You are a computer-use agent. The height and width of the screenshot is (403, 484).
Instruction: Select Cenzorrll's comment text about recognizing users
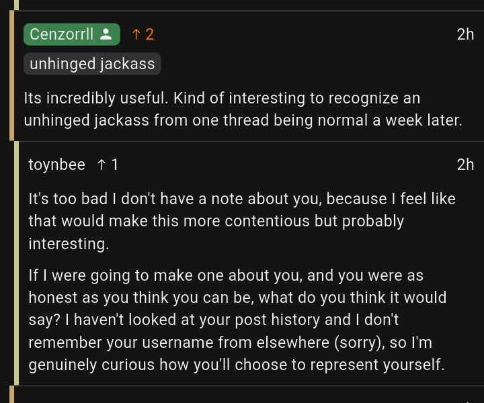[x=243, y=109]
